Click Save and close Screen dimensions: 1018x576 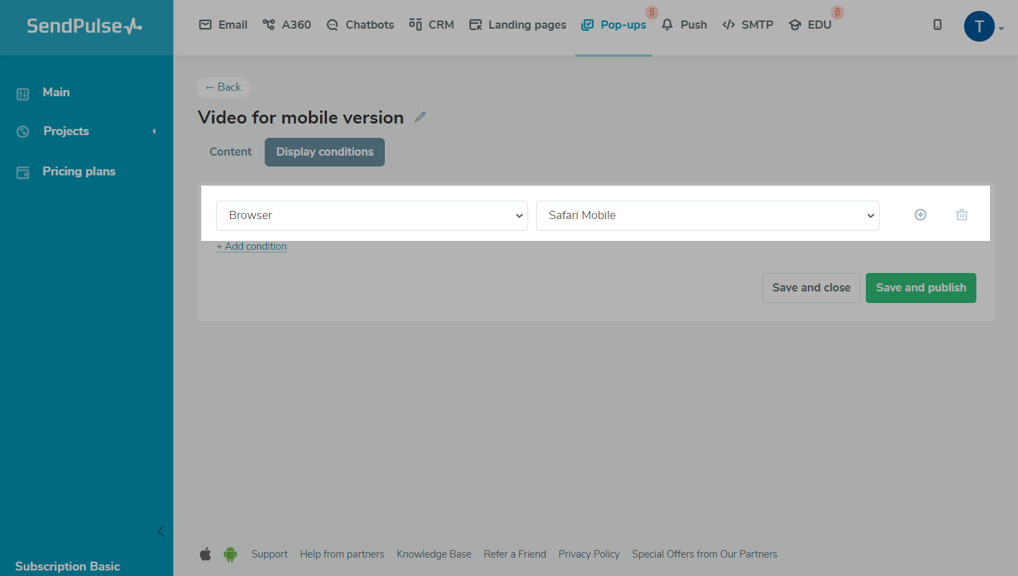[811, 288]
